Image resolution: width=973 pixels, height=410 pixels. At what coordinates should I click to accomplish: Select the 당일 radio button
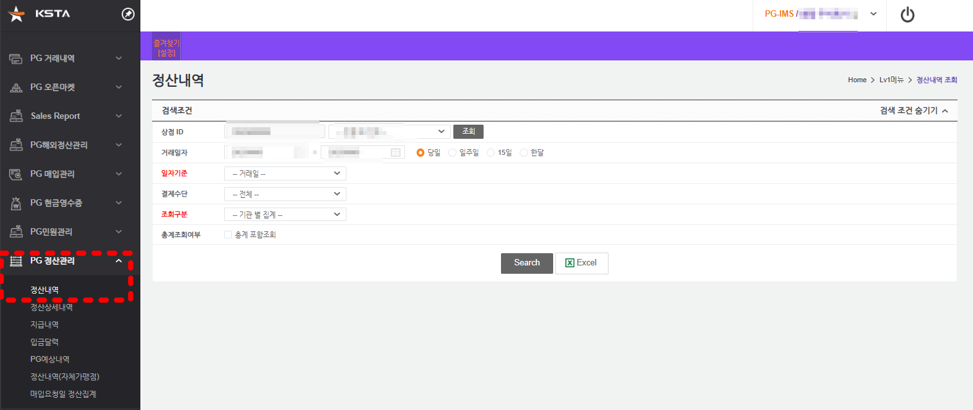420,152
